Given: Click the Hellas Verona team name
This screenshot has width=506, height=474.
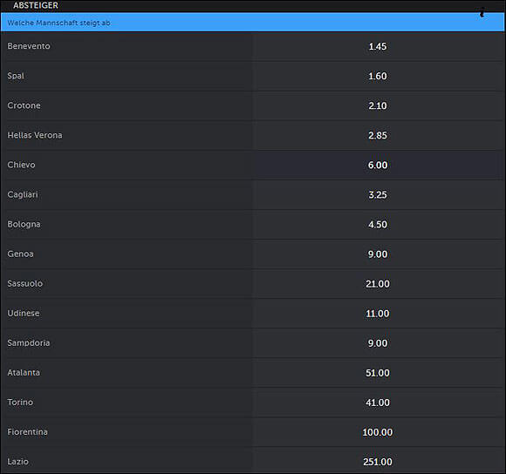Looking at the screenshot, I should coord(35,135).
